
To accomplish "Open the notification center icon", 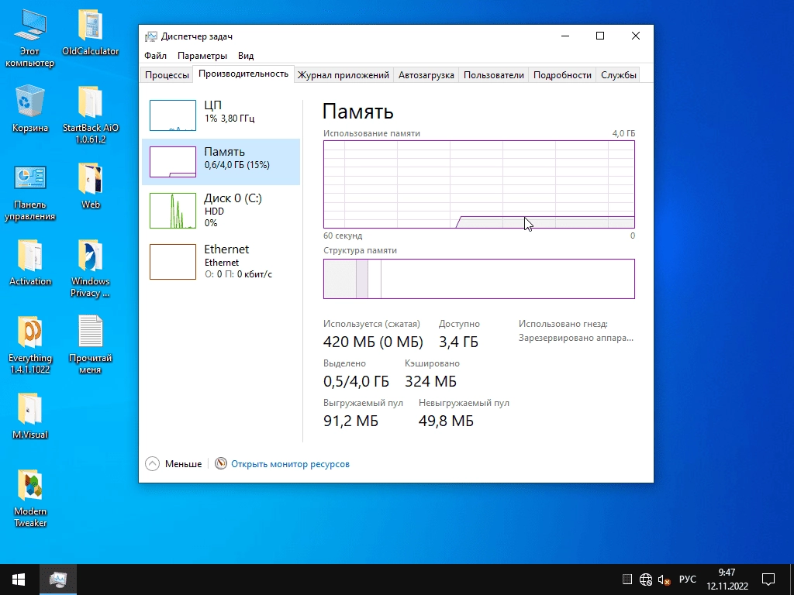I will pyautogui.click(x=768, y=580).
